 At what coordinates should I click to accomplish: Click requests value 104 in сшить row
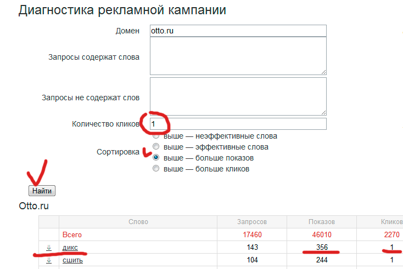[x=252, y=260]
